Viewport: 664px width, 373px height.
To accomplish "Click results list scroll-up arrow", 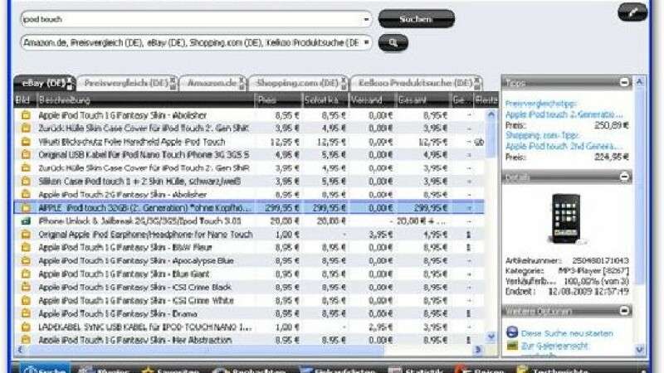I will pos(491,114).
